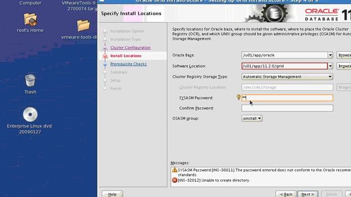Image resolution: width=351 pixels, height=197 pixels.
Task: Focus the Software Location path field
Action: pyautogui.click(x=285, y=66)
